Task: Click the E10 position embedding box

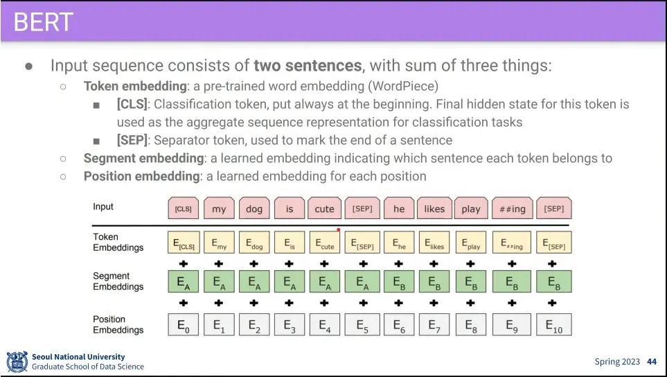Action: click(x=553, y=324)
